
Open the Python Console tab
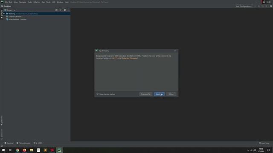[x=23, y=143]
